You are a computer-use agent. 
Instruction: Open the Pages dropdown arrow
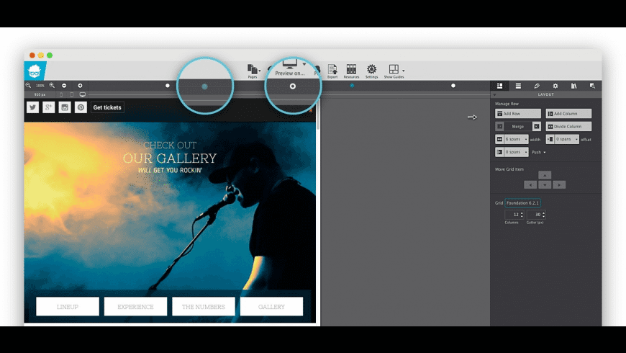[x=260, y=71]
